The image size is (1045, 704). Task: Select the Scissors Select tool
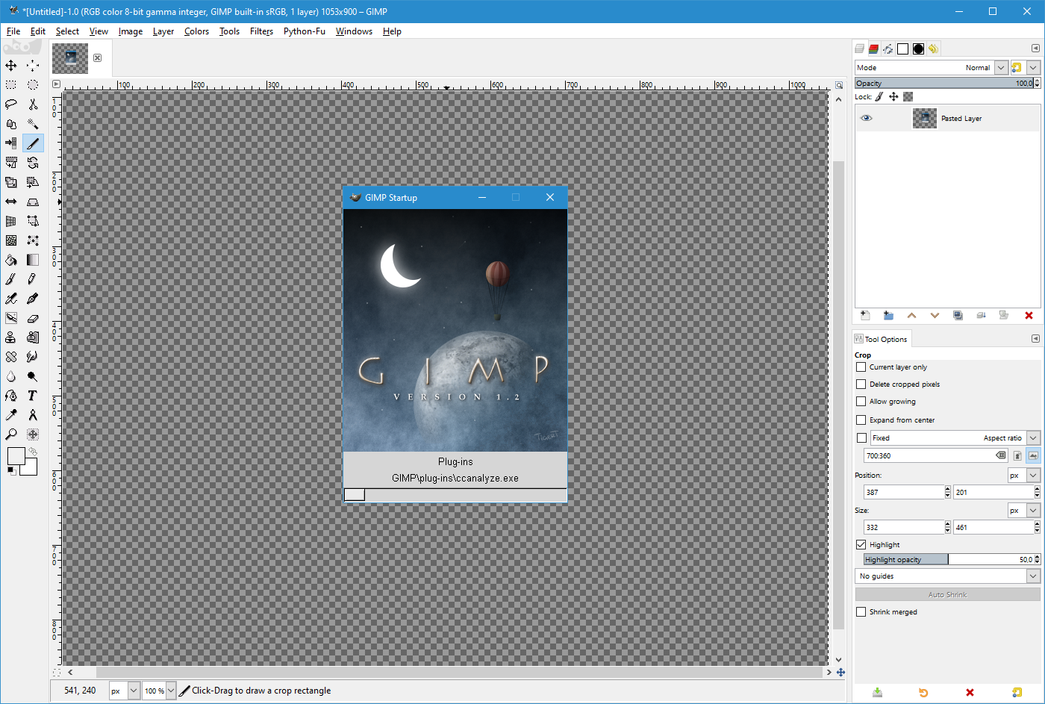33,105
